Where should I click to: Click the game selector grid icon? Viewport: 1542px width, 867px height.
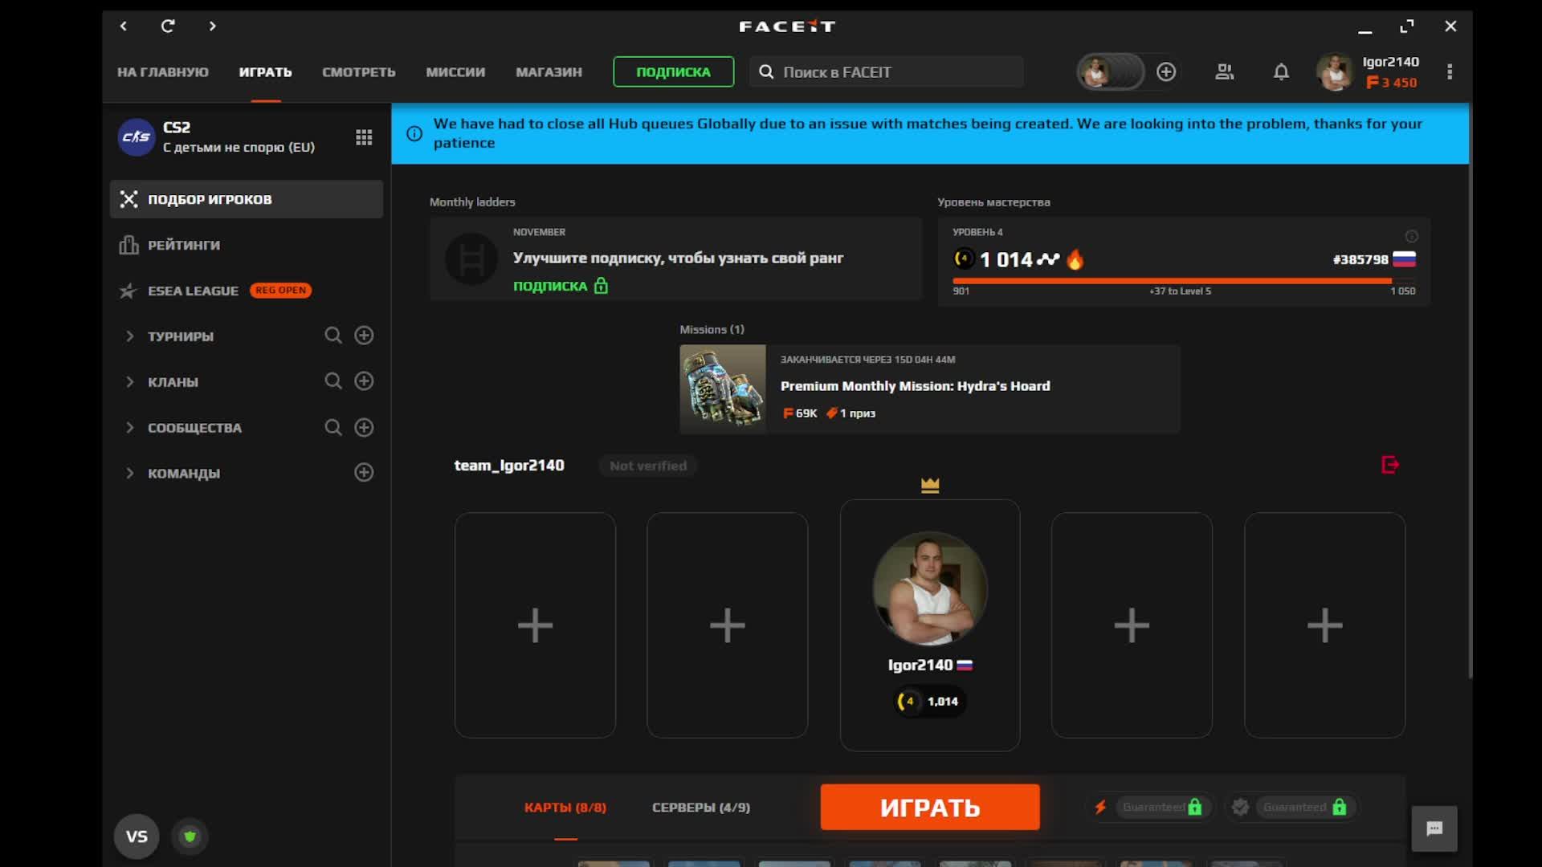[x=364, y=137]
